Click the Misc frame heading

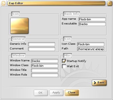coord(67,56)
